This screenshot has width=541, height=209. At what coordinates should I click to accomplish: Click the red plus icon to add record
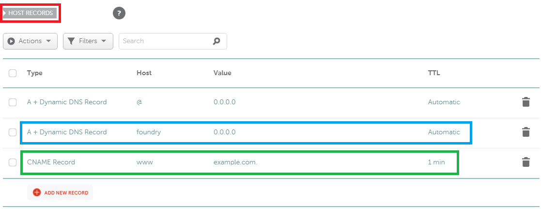tap(37, 193)
